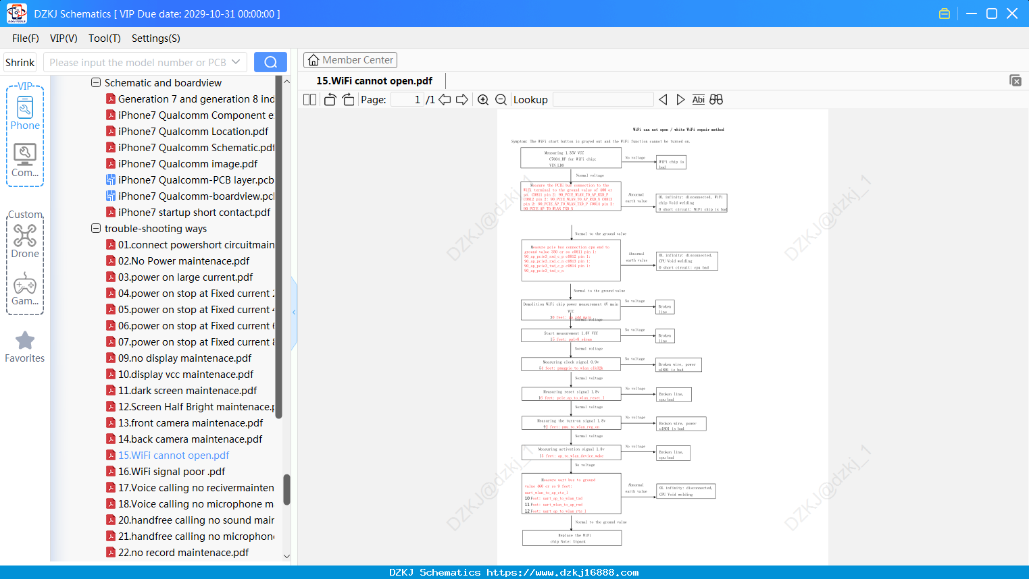Open Favorites star
The image size is (1029, 579).
click(25, 347)
